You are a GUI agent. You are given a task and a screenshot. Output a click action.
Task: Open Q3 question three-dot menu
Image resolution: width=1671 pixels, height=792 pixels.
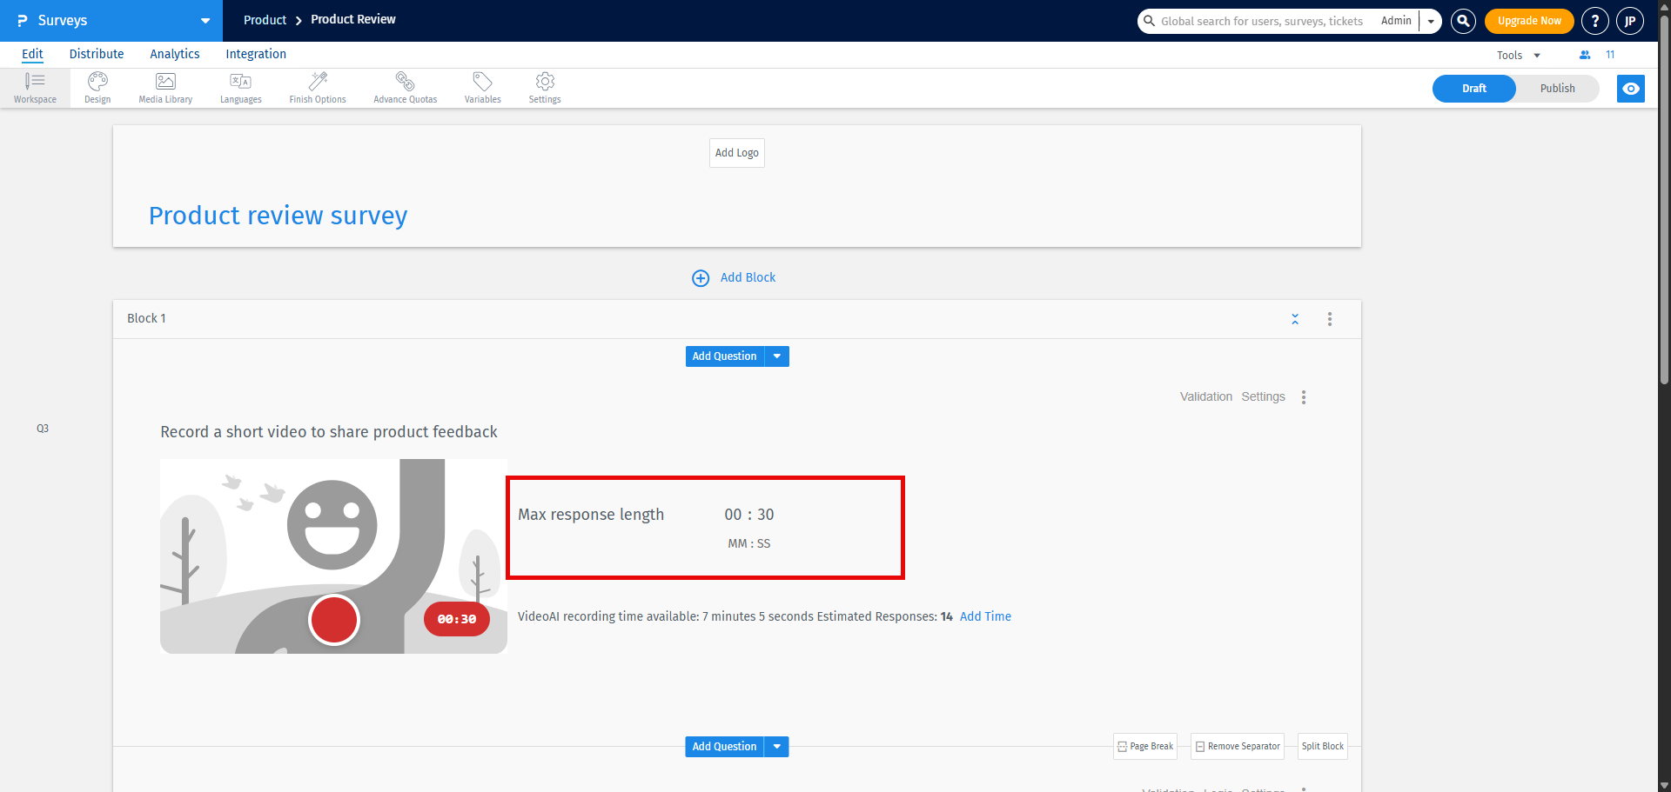tap(1304, 397)
